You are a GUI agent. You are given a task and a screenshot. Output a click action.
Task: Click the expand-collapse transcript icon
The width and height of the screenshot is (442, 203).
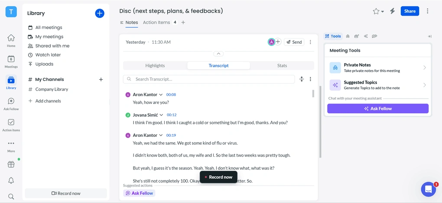(x=302, y=79)
